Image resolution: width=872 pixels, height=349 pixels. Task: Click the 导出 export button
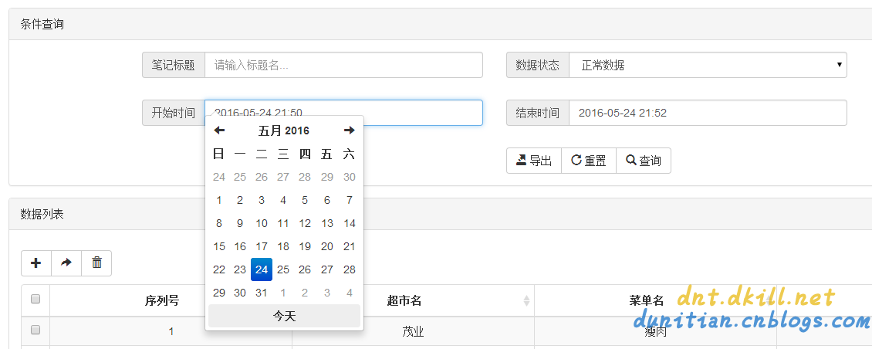coord(534,161)
